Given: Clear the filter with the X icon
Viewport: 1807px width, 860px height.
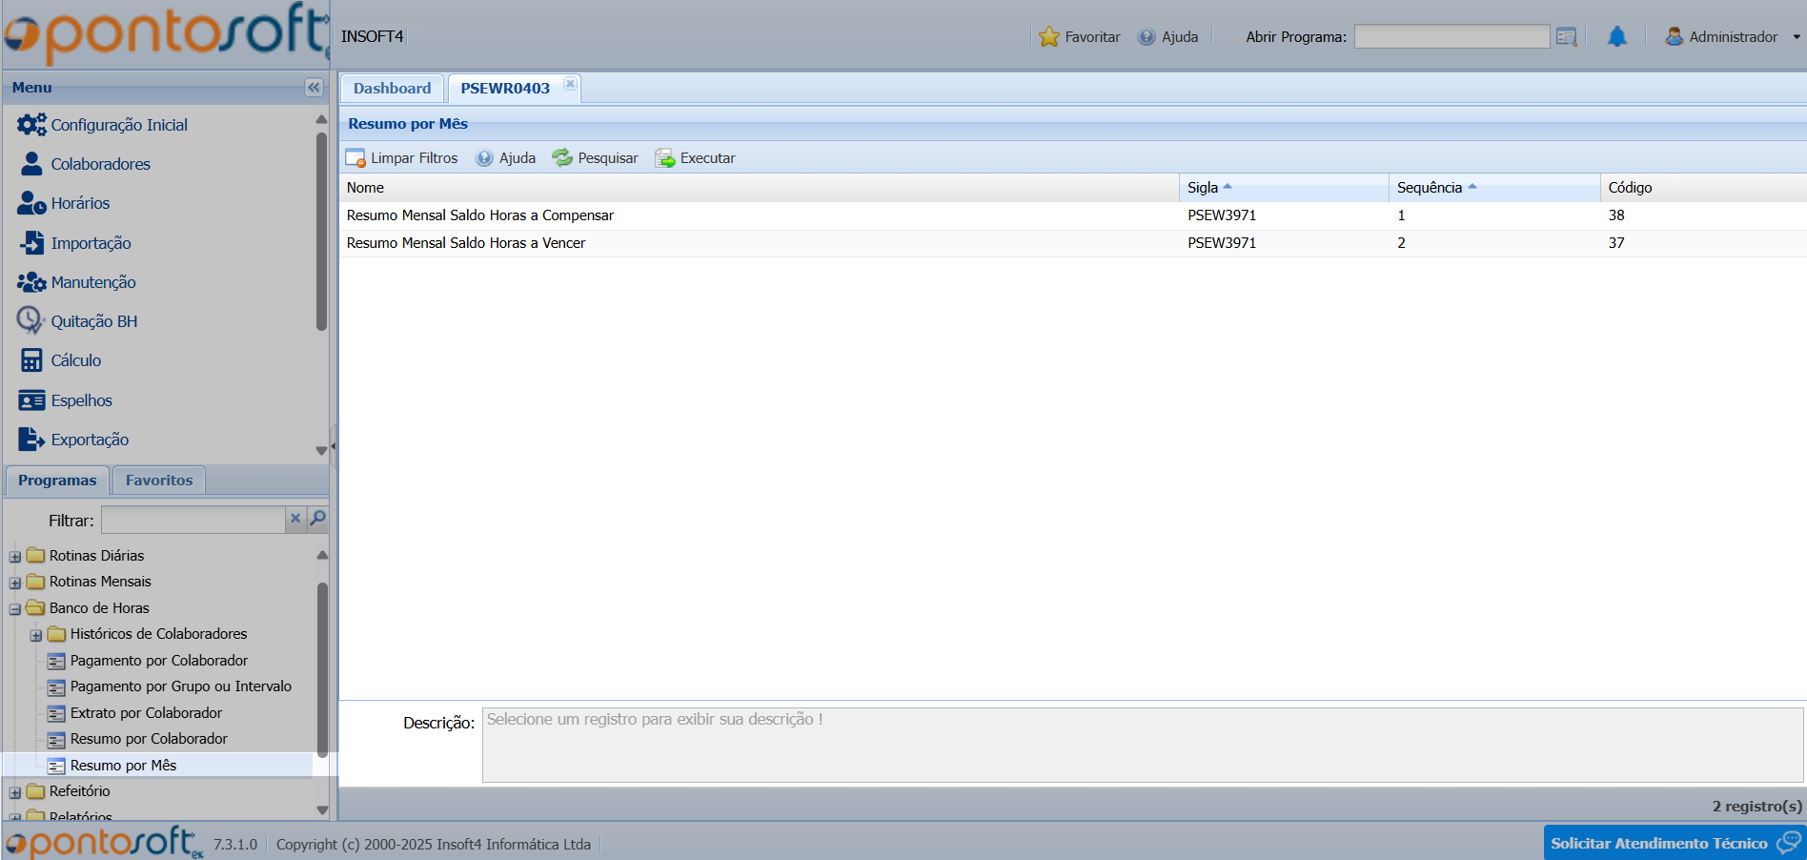Looking at the screenshot, I should coord(295,519).
